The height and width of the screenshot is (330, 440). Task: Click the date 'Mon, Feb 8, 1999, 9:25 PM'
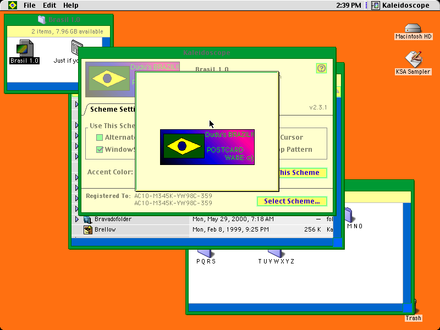pos(230,230)
